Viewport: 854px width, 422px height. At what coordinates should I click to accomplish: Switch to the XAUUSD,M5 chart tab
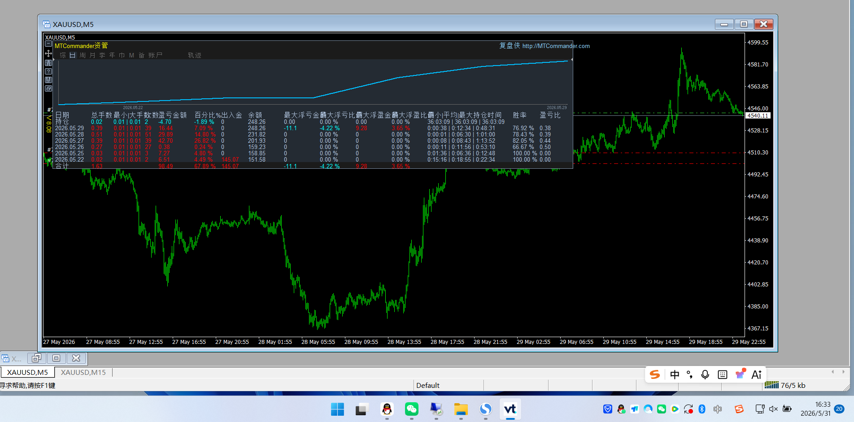click(x=27, y=372)
